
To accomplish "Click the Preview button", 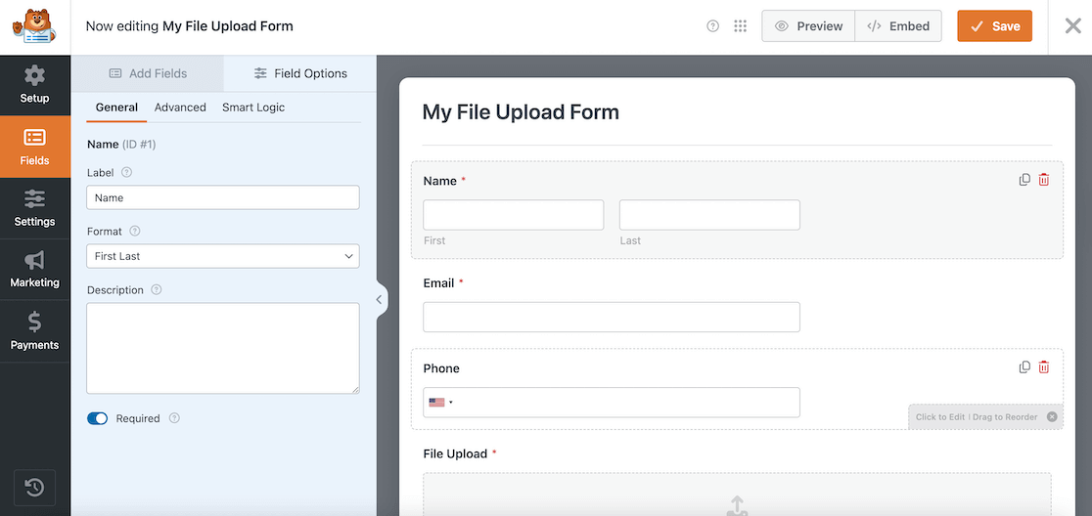I will tap(808, 26).
